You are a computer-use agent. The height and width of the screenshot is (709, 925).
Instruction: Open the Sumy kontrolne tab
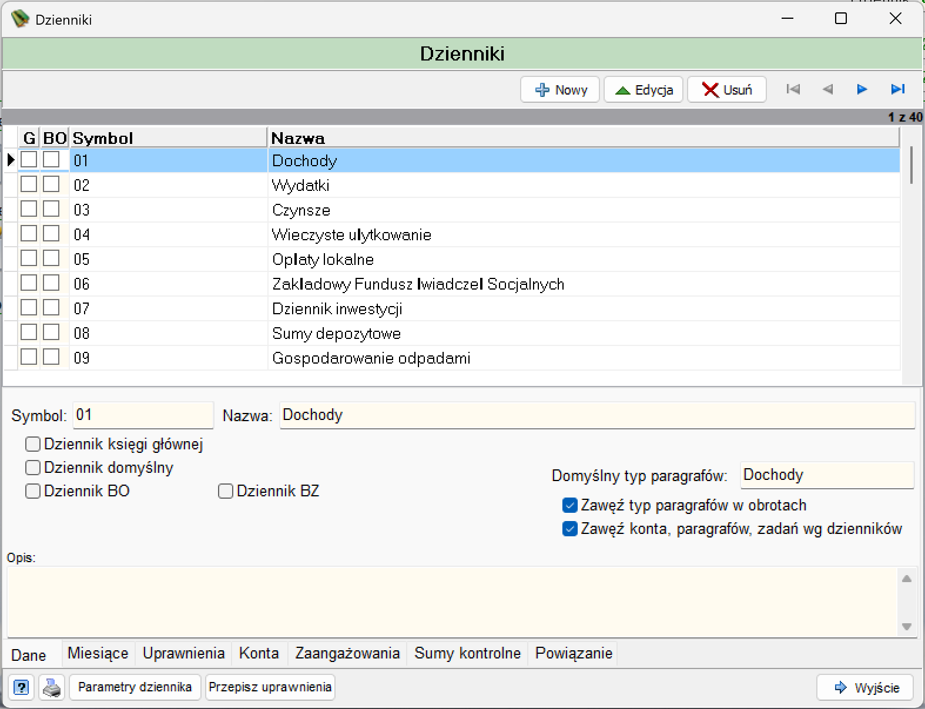(x=468, y=653)
